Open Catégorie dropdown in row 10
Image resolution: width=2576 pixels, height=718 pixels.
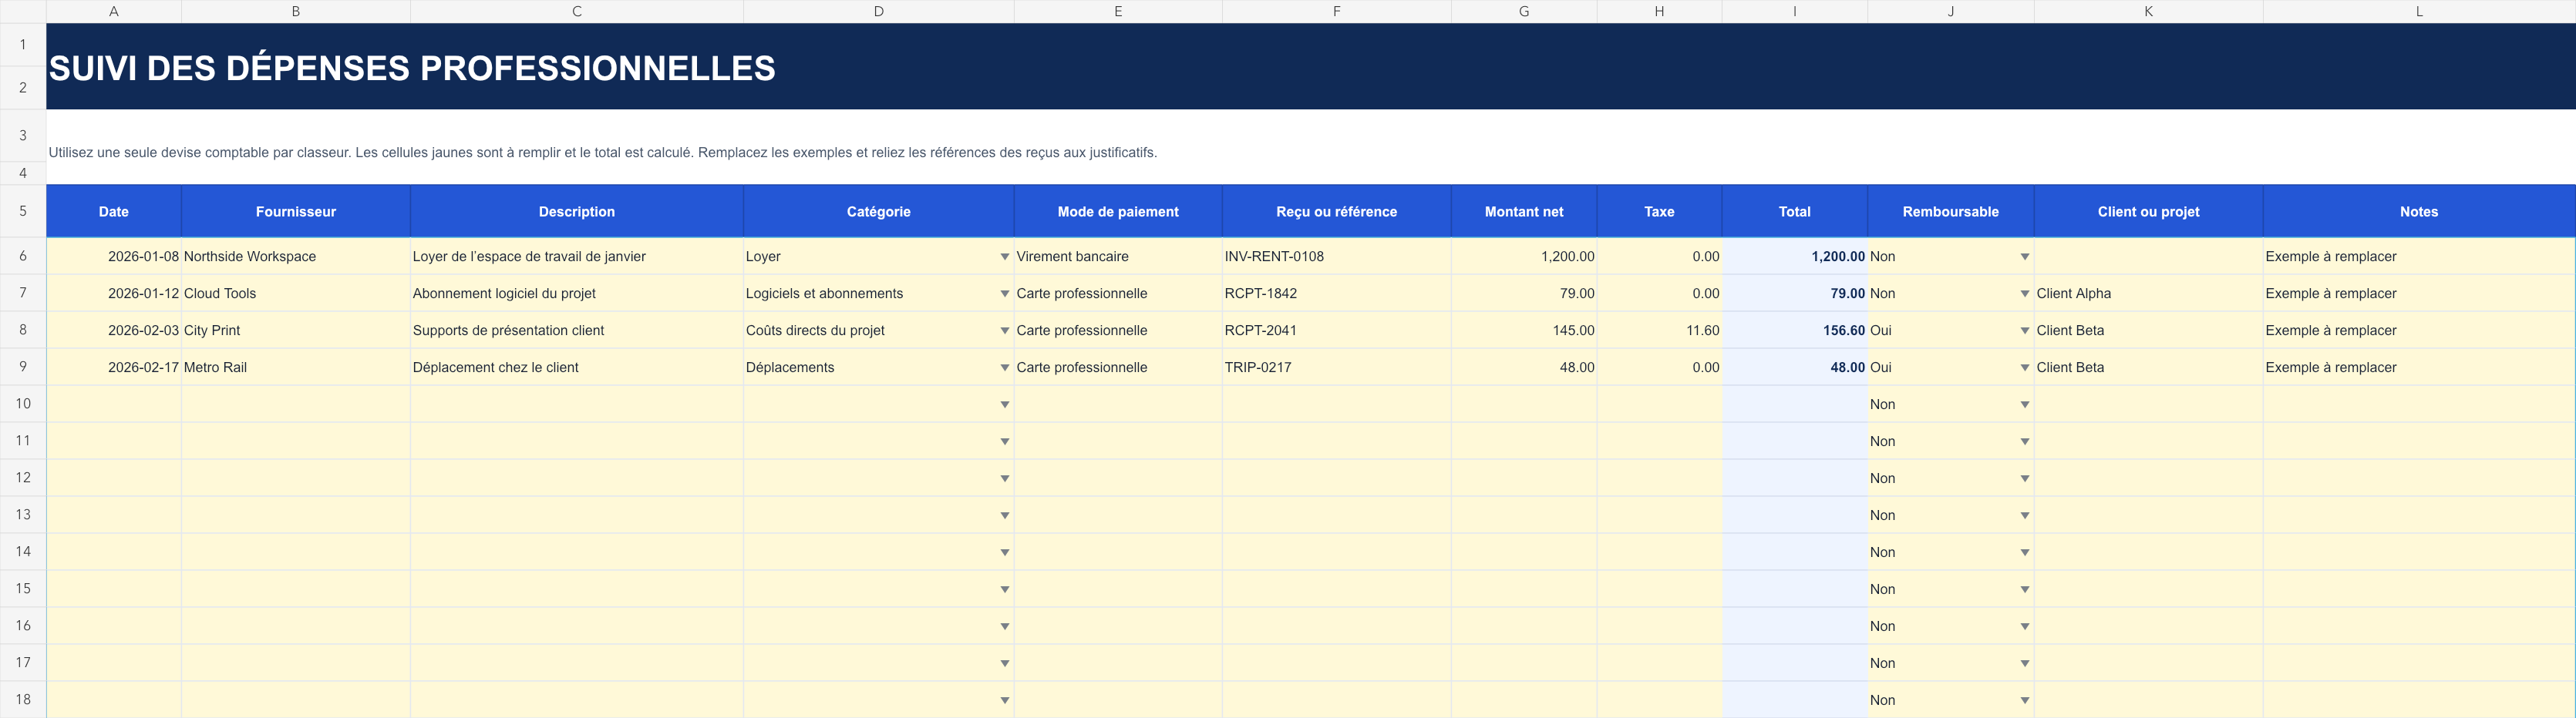click(x=1004, y=404)
